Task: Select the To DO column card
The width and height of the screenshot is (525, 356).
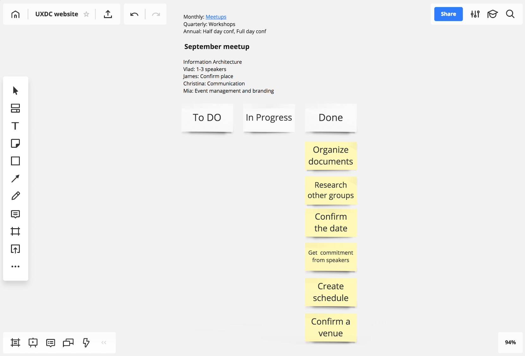Action: coord(207,118)
